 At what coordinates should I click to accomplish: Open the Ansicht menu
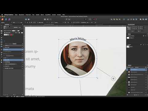point(54,15)
